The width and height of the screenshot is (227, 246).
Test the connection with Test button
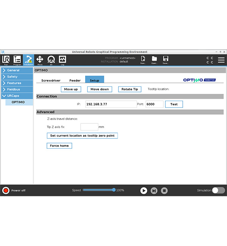tap(174, 104)
